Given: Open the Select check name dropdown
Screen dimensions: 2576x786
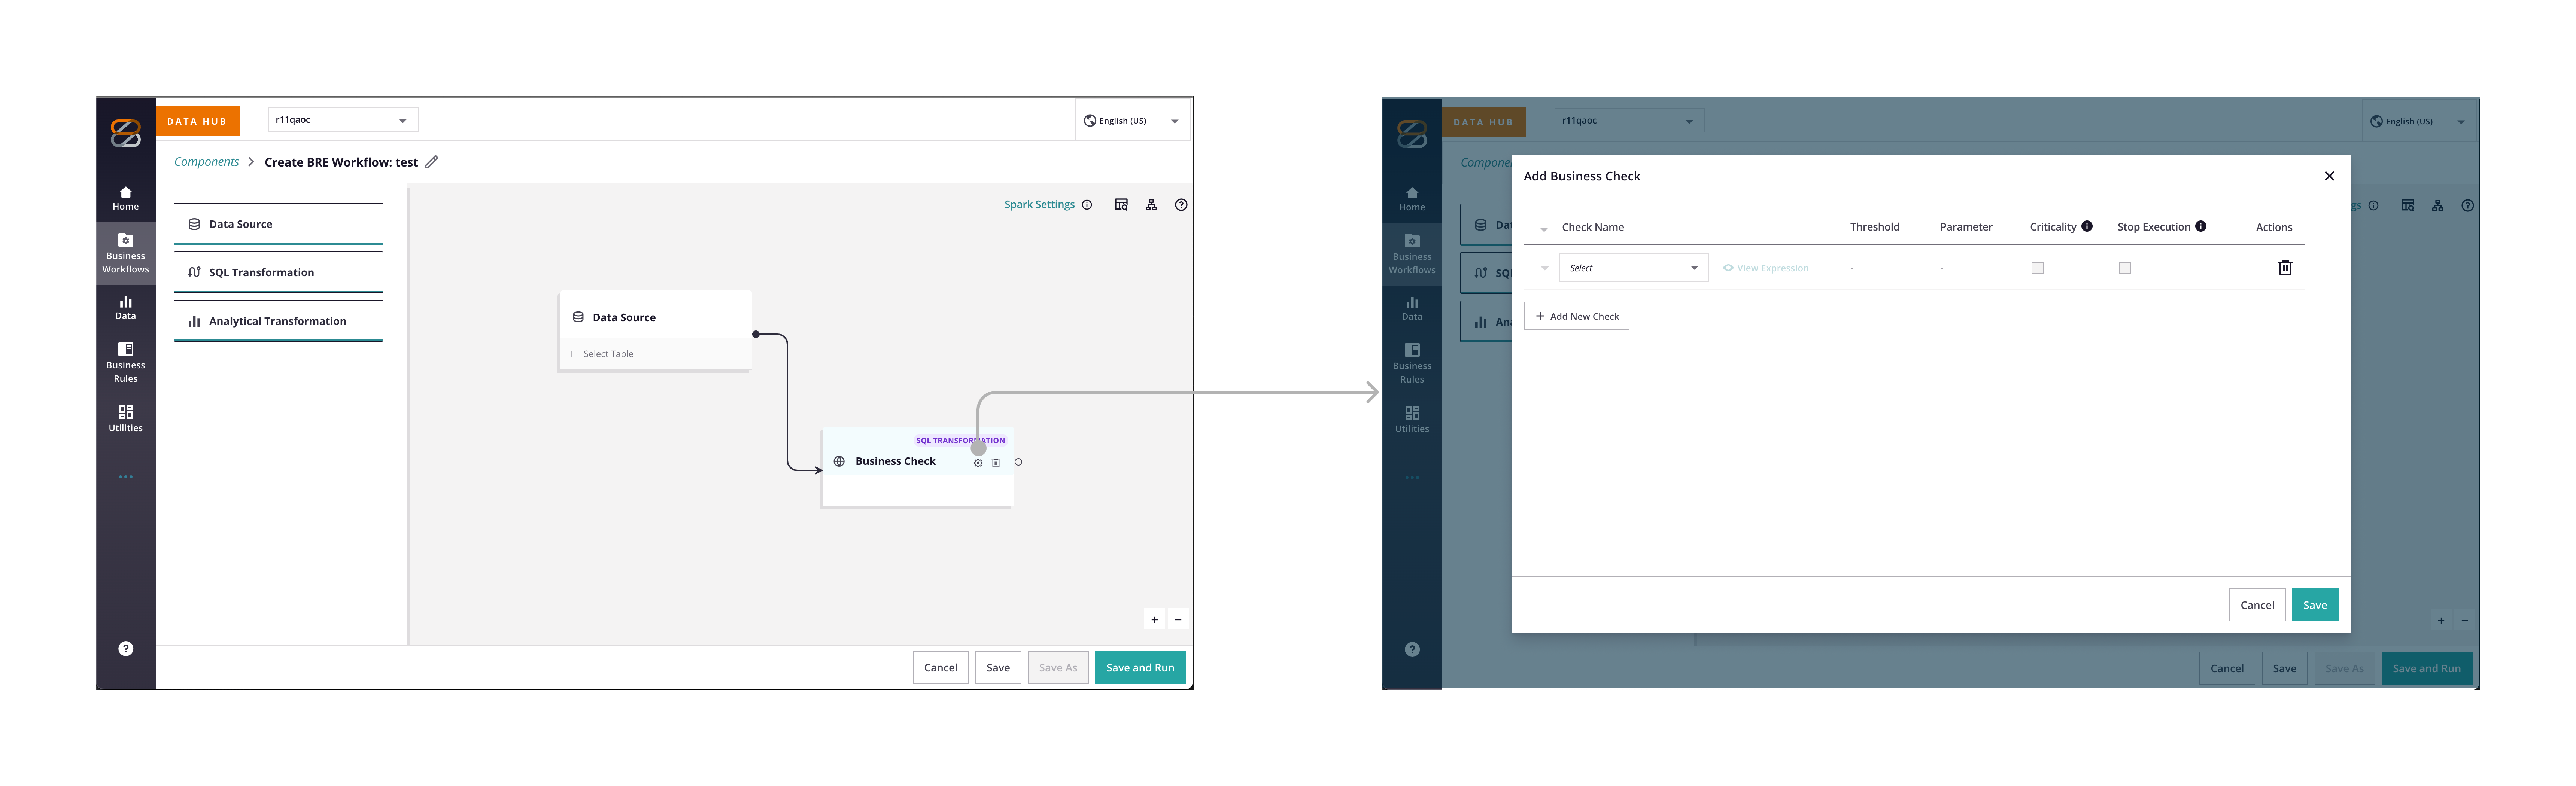Looking at the screenshot, I should pos(1633,268).
